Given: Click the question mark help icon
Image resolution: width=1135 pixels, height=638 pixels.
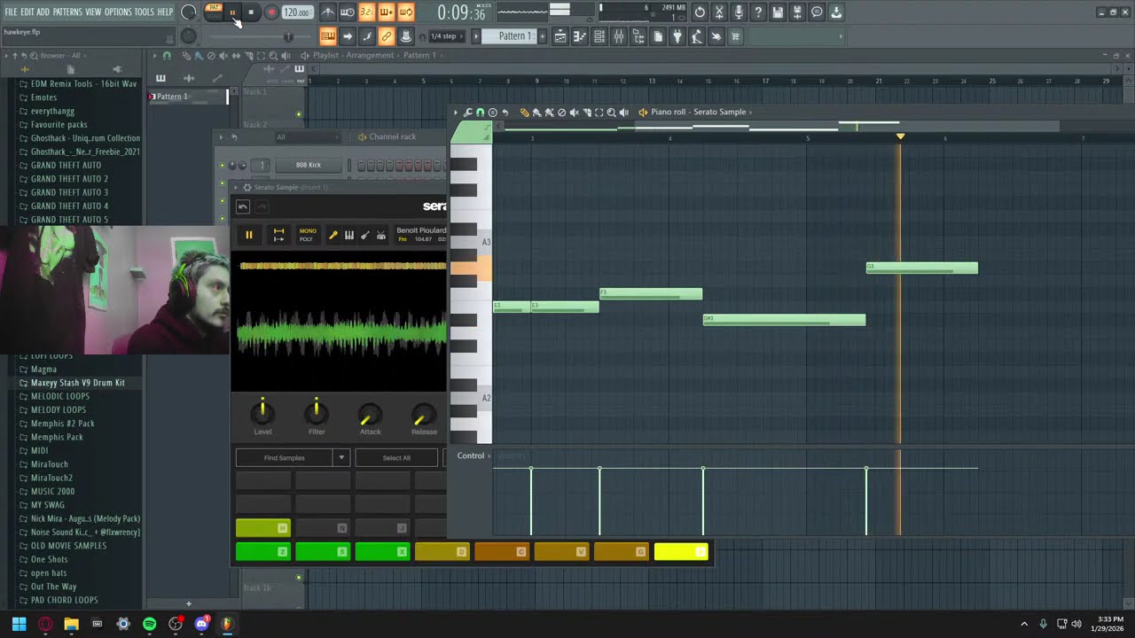Looking at the screenshot, I should point(758,12).
